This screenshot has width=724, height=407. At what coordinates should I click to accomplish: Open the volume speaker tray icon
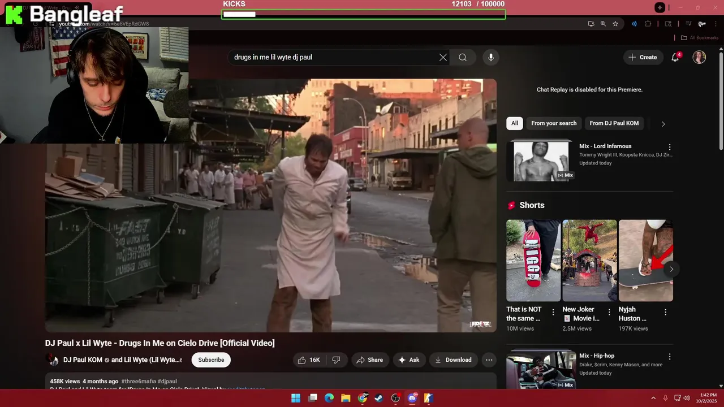pyautogui.click(x=687, y=398)
